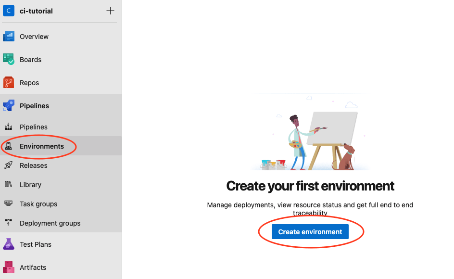Open the Boards section
The image size is (454, 279).
tap(31, 60)
